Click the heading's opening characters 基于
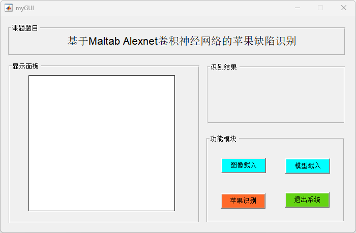The width and height of the screenshot is (356, 233). coord(78,41)
